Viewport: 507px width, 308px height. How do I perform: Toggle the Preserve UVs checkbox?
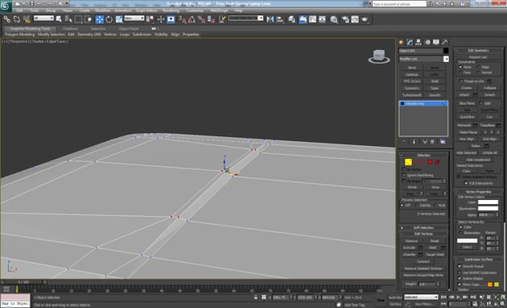461,81
